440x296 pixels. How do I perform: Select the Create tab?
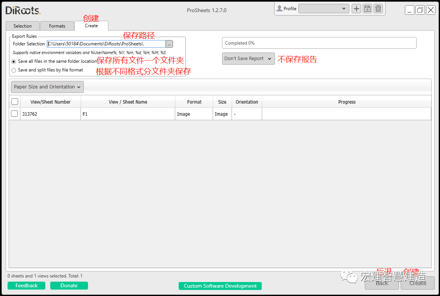(91, 26)
